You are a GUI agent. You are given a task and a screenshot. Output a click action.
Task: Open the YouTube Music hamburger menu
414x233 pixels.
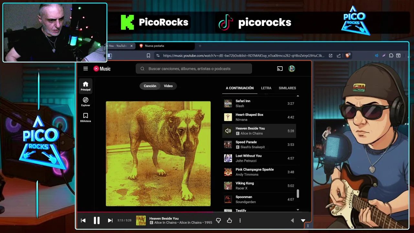pyautogui.click(x=85, y=69)
